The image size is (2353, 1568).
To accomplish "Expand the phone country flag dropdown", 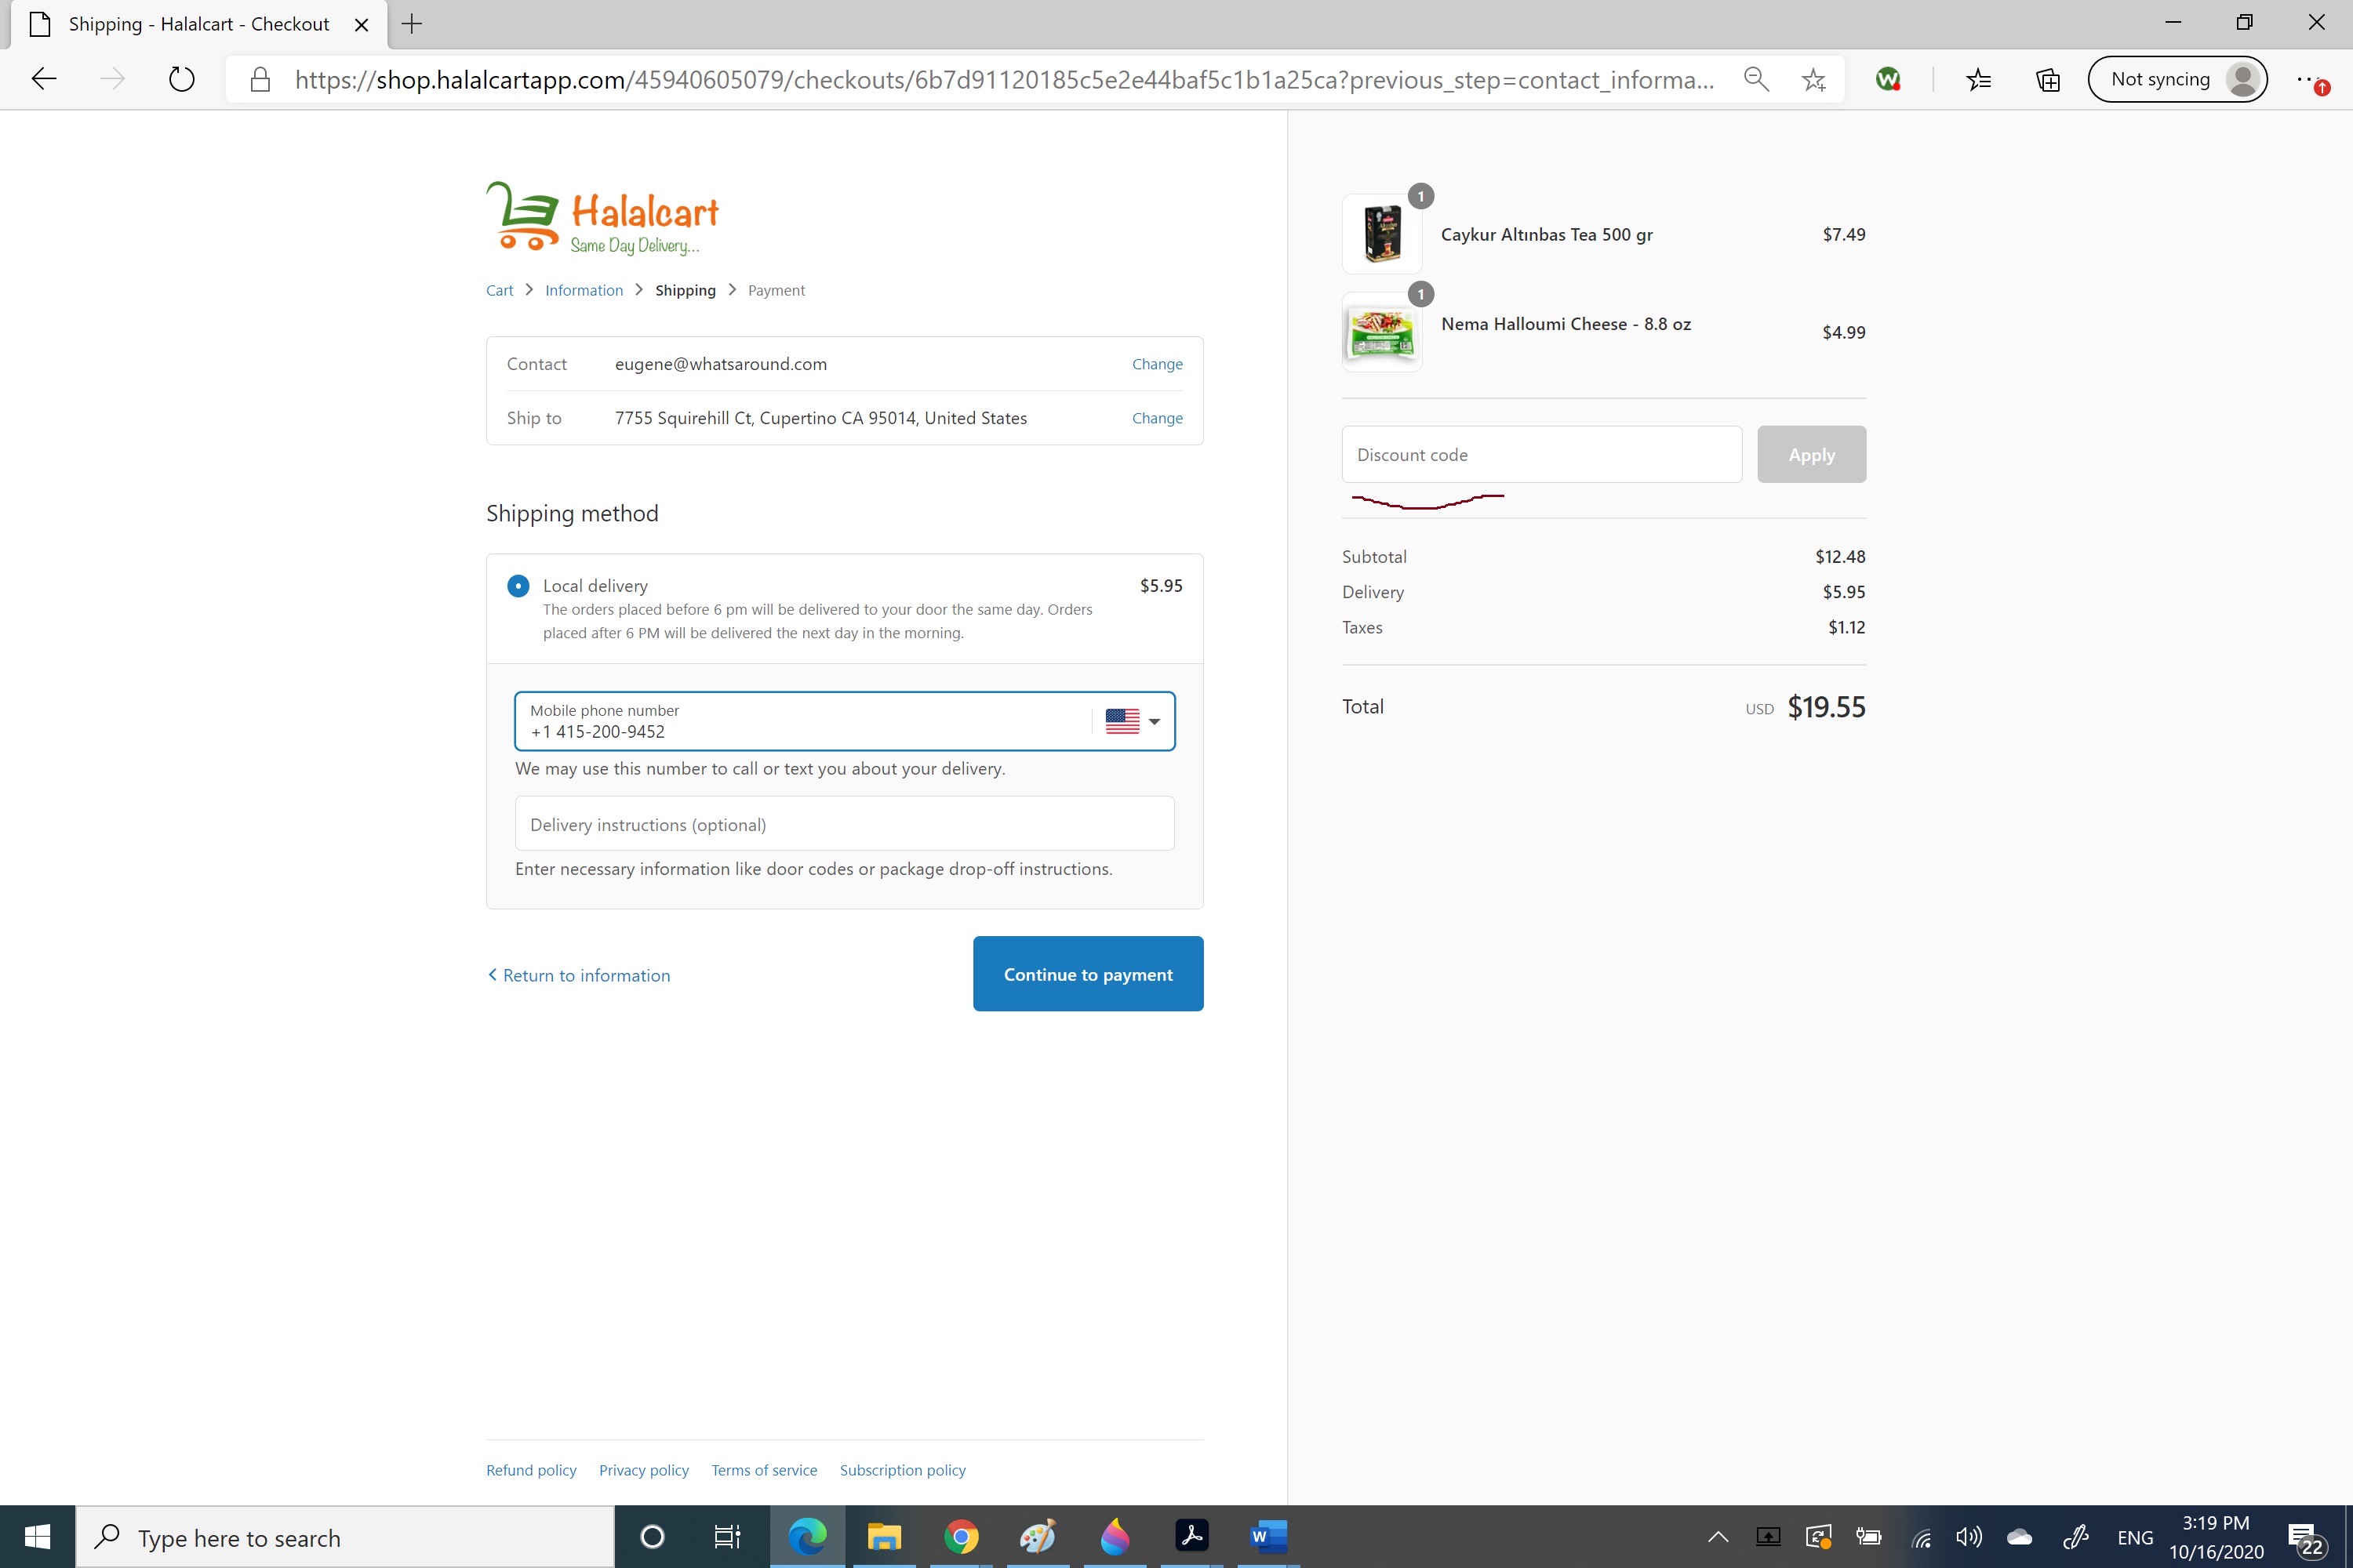I will pyautogui.click(x=1133, y=721).
